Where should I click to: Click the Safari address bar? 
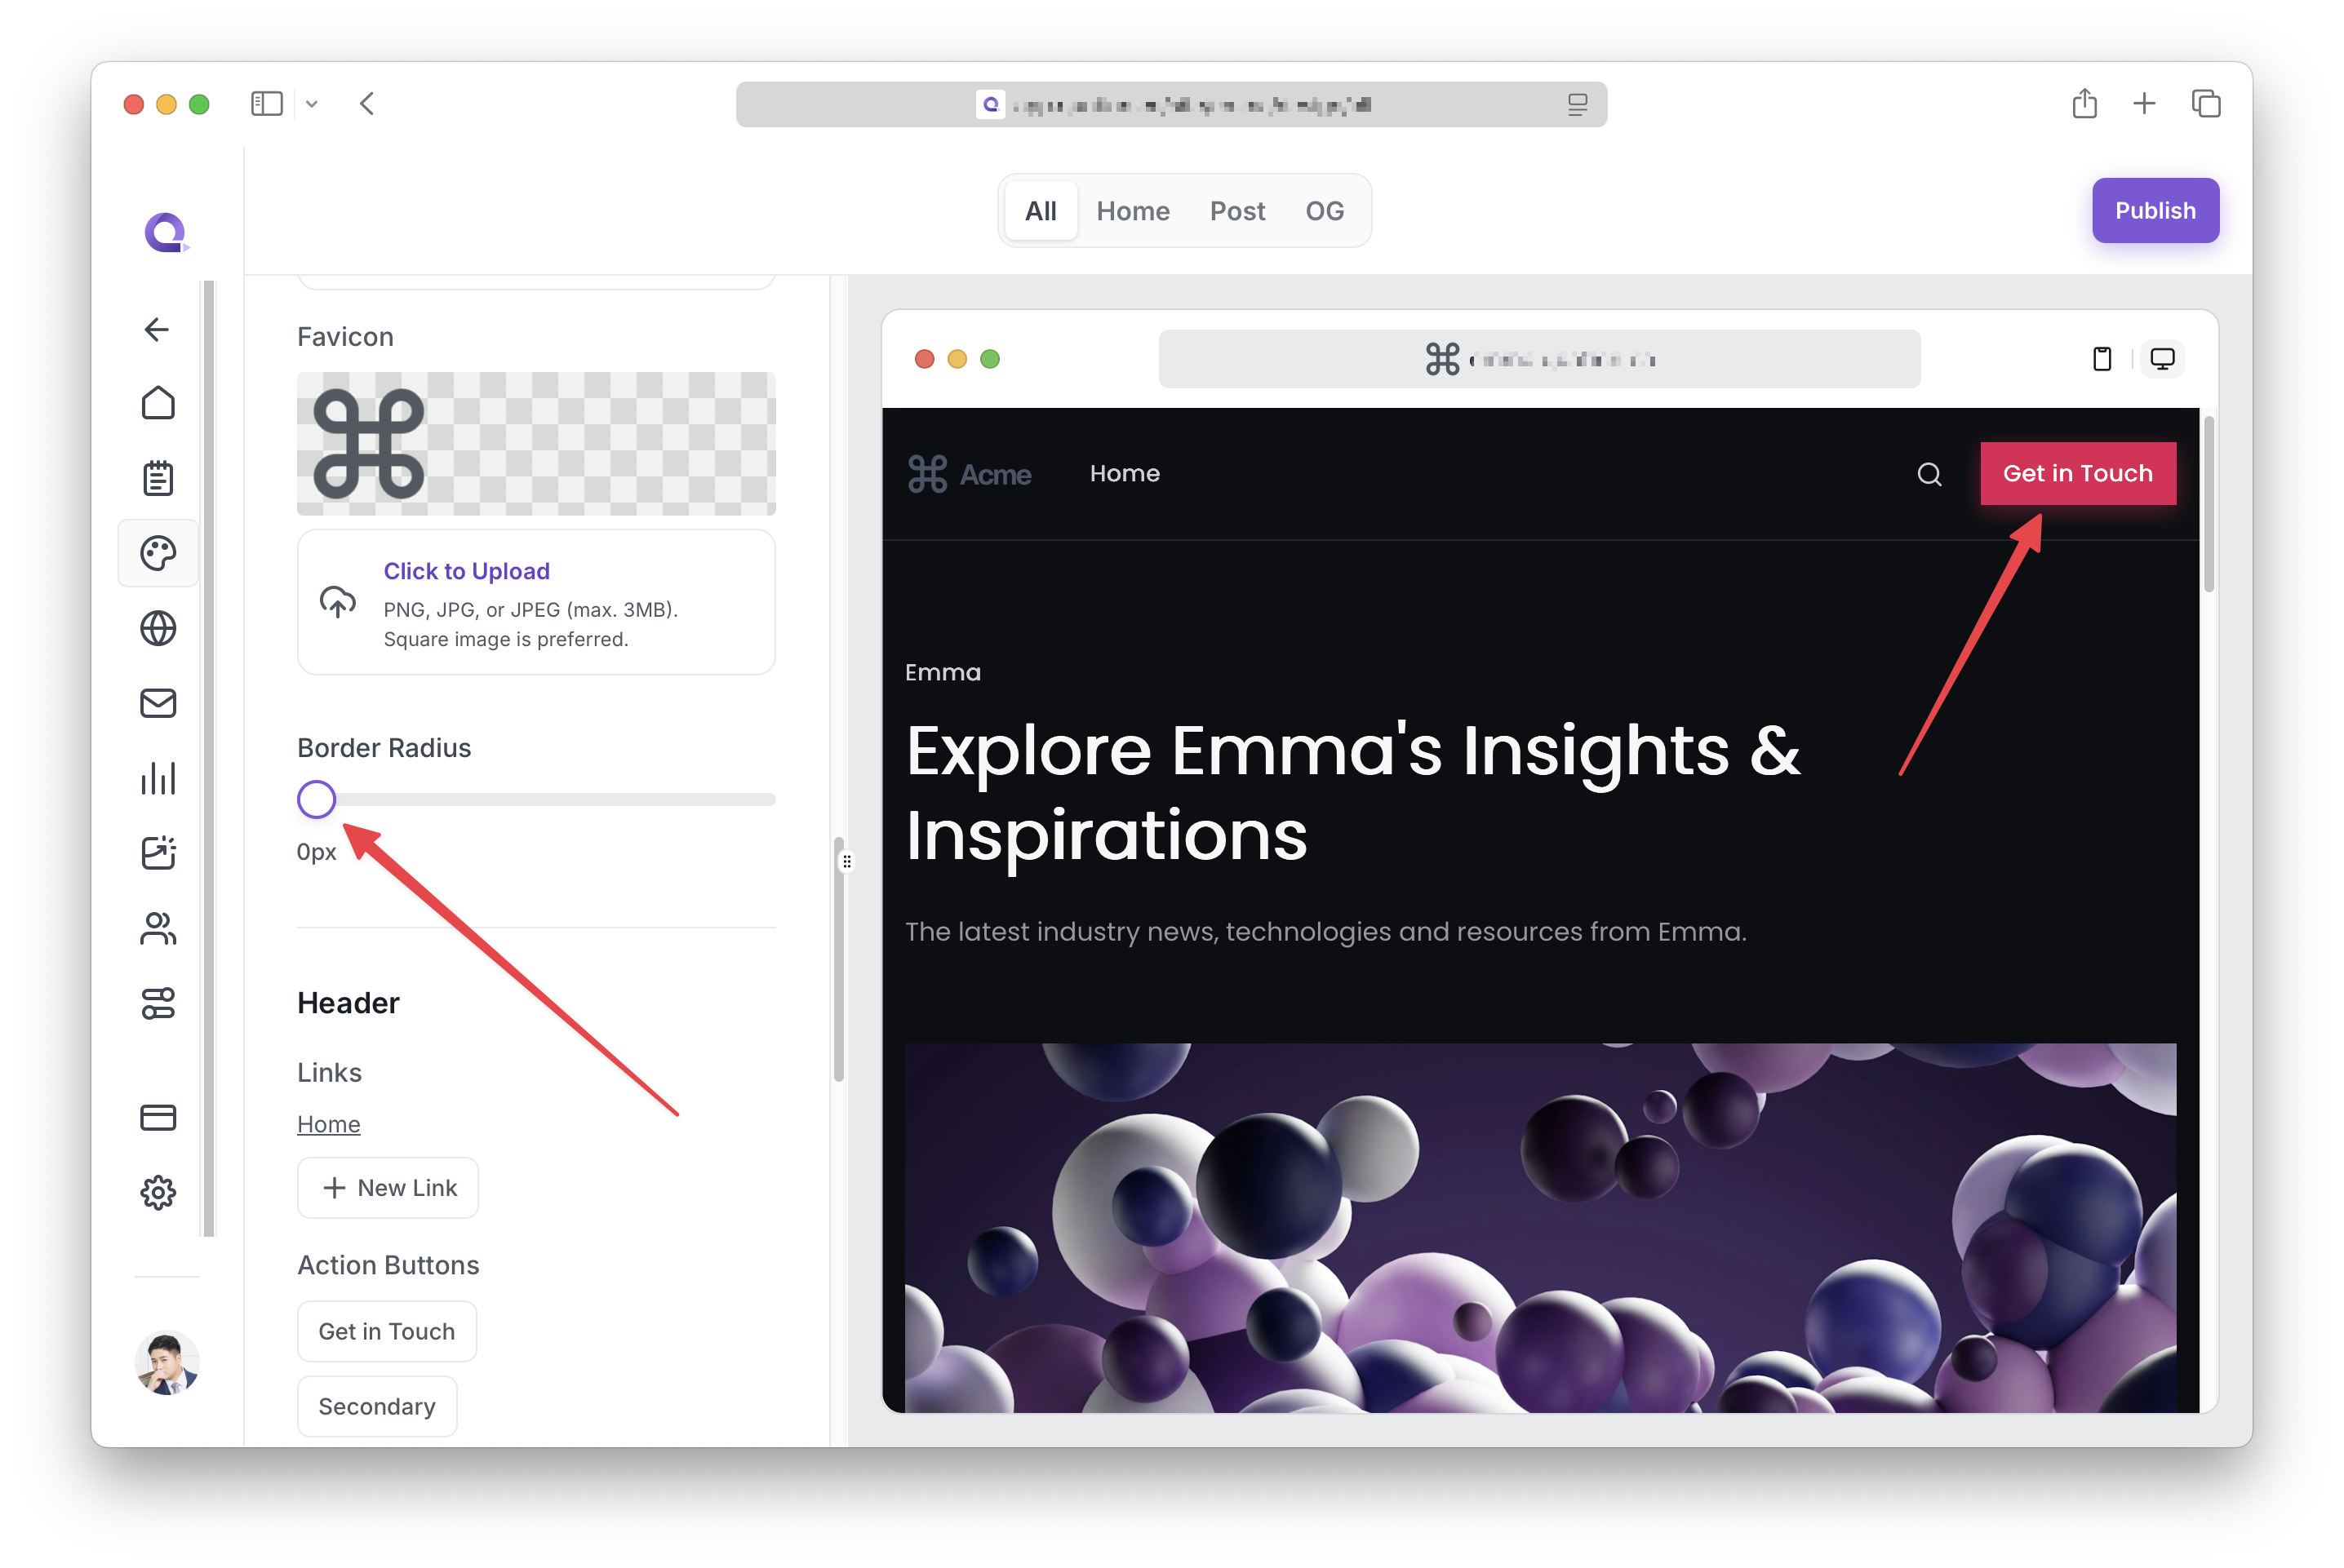coord(1171,104)
